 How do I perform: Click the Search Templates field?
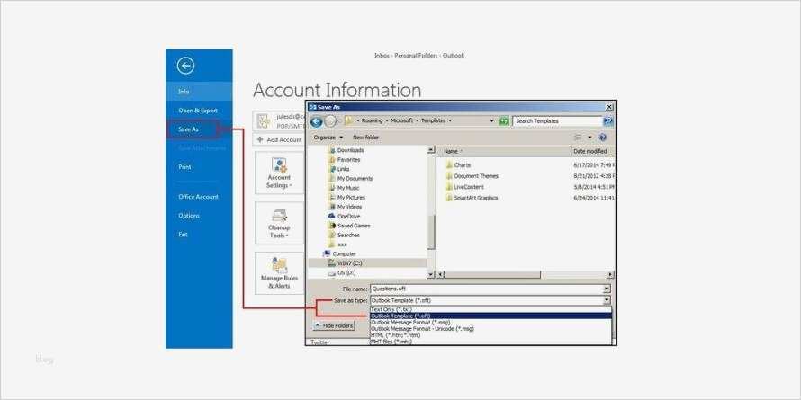557,121
